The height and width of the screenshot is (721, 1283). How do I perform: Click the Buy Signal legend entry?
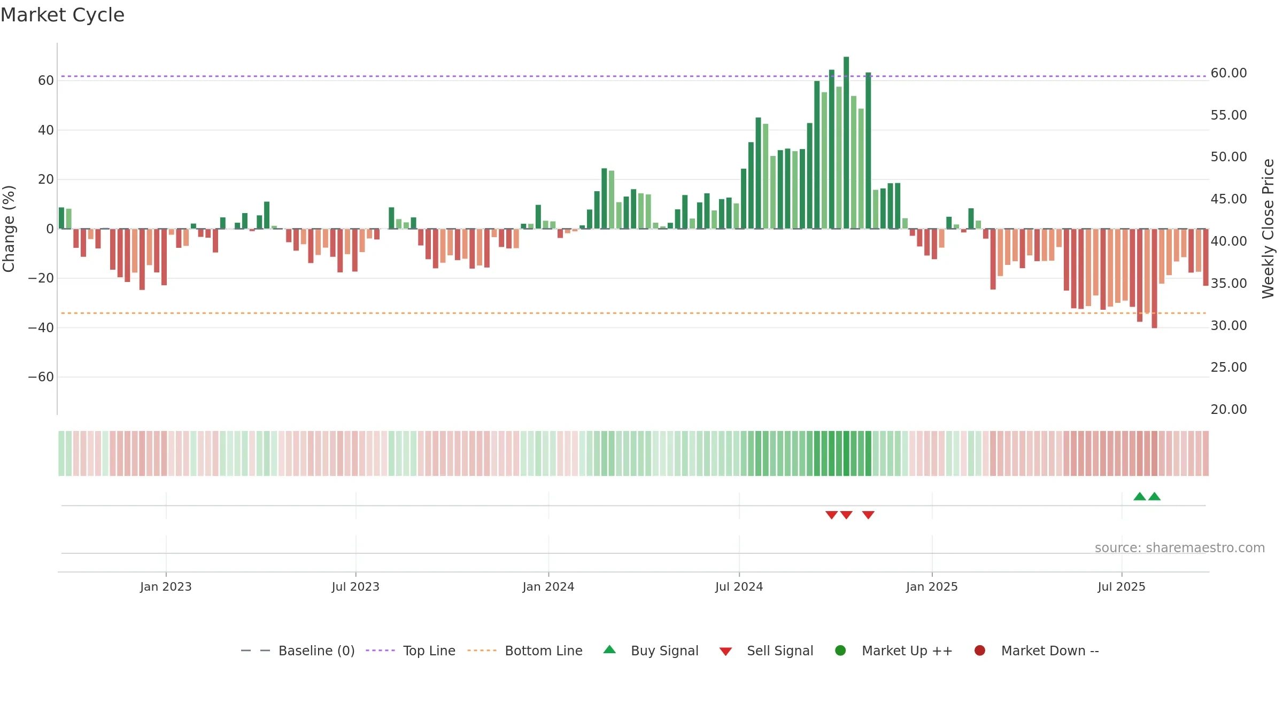651,651
